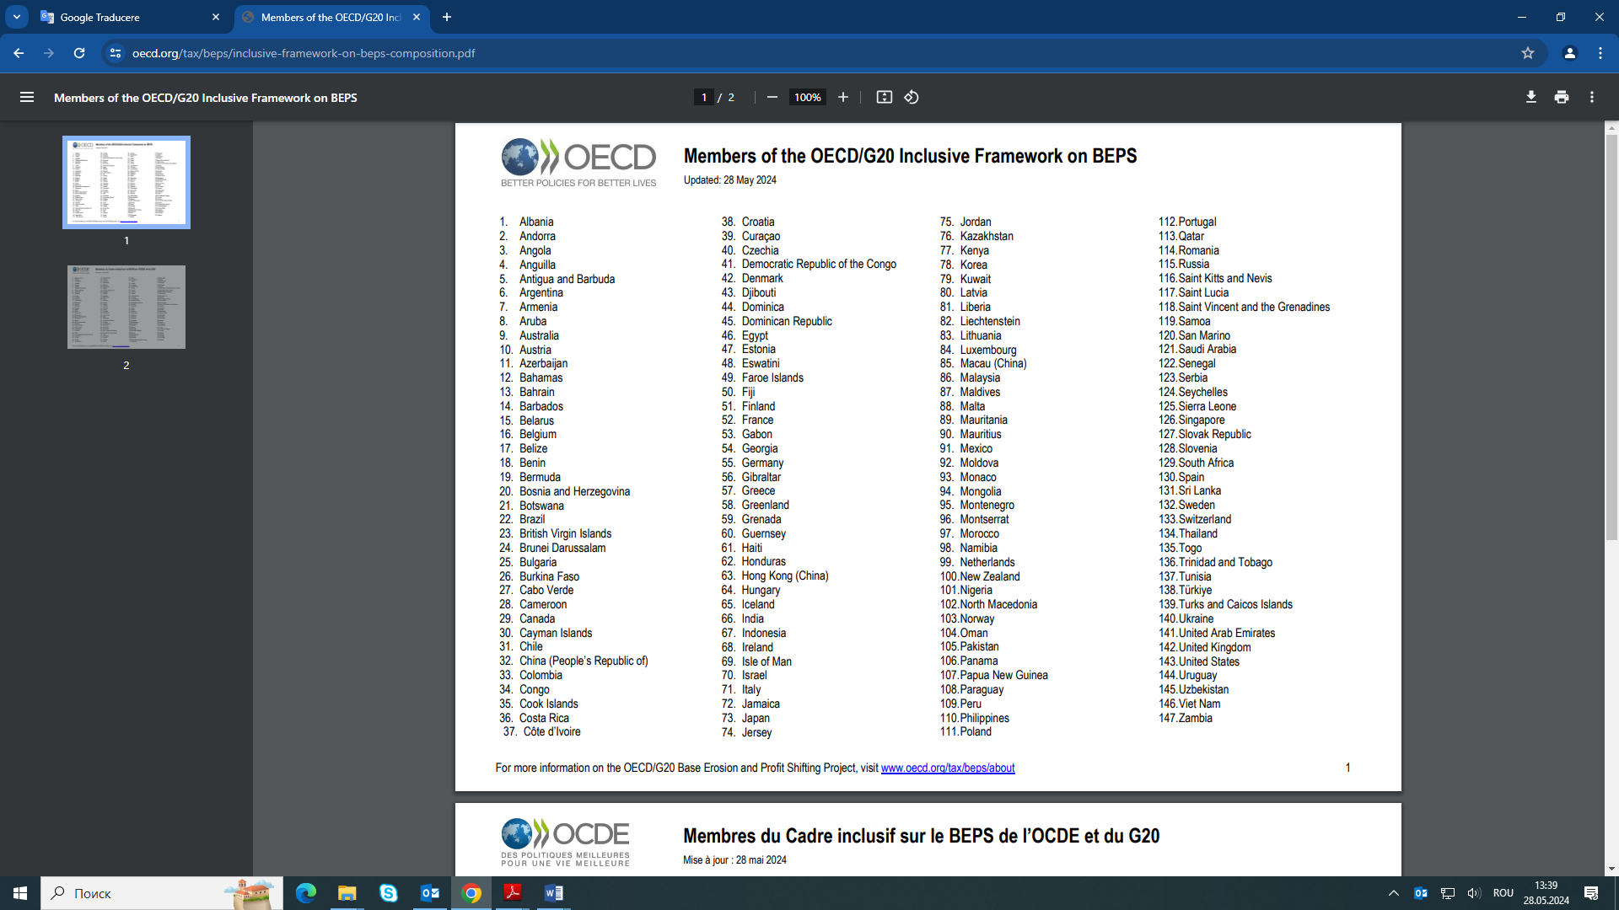The image size is (1619, 910).
Task: Click the scrollbar up arrow
Action: pyautogui.click(x=1611, y=128)
